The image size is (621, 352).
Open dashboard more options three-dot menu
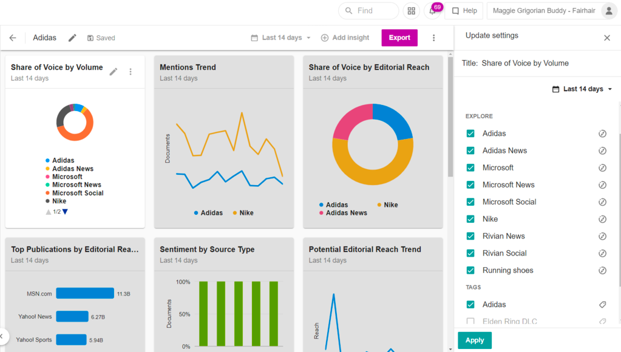coord(433,38)
